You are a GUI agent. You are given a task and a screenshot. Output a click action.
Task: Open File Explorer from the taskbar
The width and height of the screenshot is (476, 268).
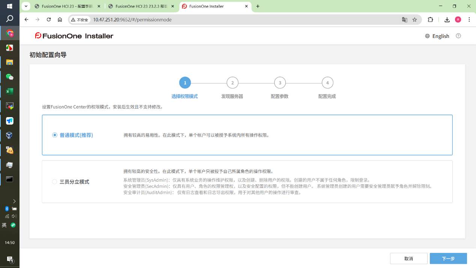(10, 62)
